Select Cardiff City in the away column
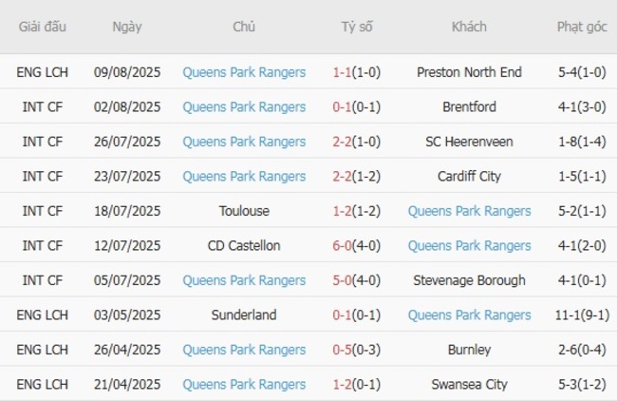 pos(469,177)
